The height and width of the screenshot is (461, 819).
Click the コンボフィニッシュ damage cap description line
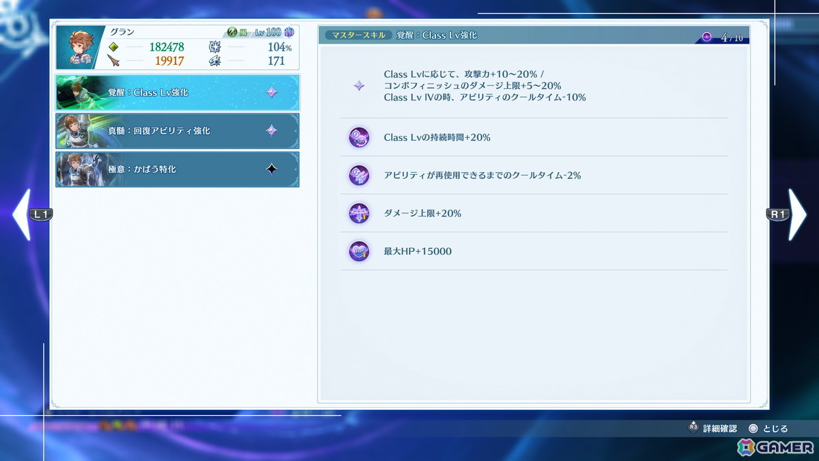[472, 85]
